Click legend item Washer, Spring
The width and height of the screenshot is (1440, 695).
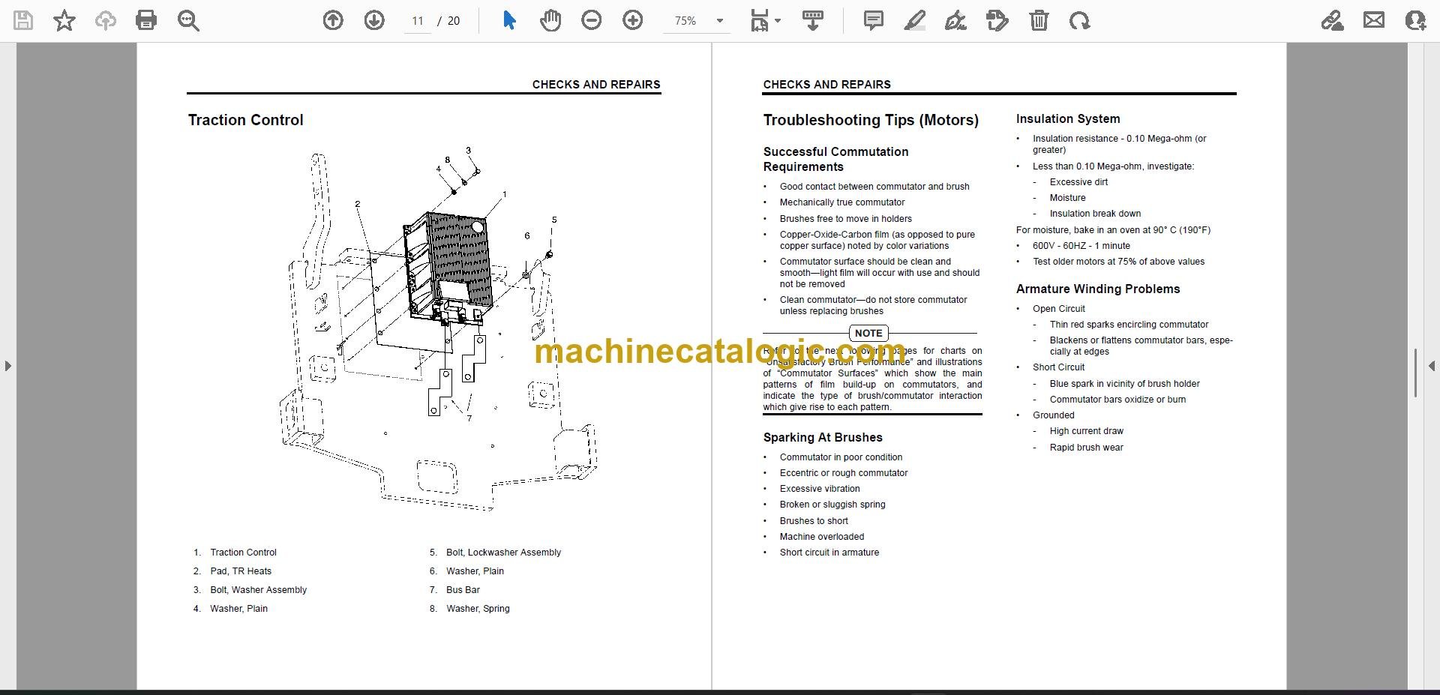[x=478, y=609]
